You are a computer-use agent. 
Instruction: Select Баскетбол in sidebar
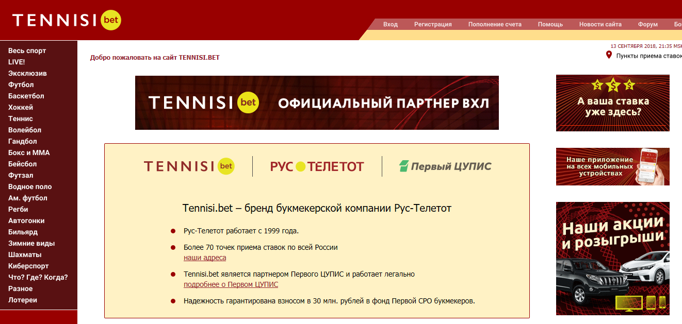(x=26, y=96)
